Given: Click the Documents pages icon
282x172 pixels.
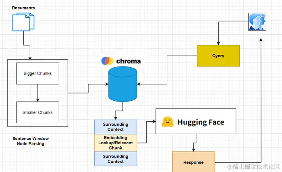Looking at the screenshot, I should click(23, 22).
